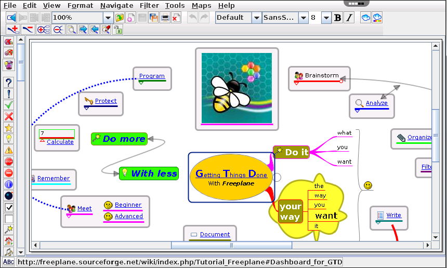The height and width of the screenshot is (268, 447).
Task: Click the green padlock encryption icon
Action: [117, 29]
